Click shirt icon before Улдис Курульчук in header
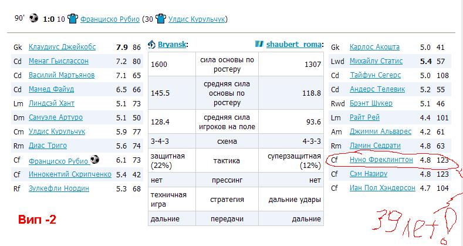This screenshot has height=246, width=463. [x=160, y=19]
